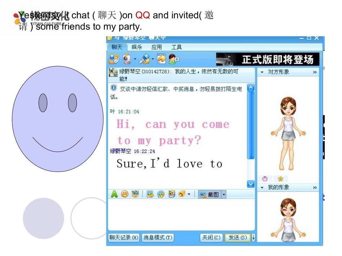Click the 聊天记录(H) button
The height and width of the screenshot is (256, 342).
pyautogui.click(x=124, y=238)
